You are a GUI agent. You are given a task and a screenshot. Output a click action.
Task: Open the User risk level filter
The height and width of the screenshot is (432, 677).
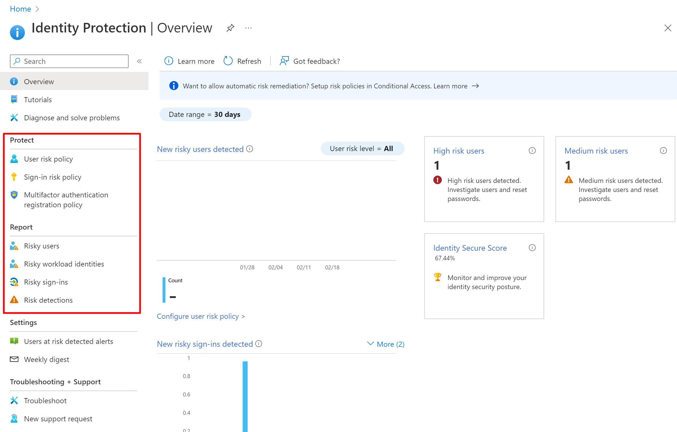pos(362,149)
